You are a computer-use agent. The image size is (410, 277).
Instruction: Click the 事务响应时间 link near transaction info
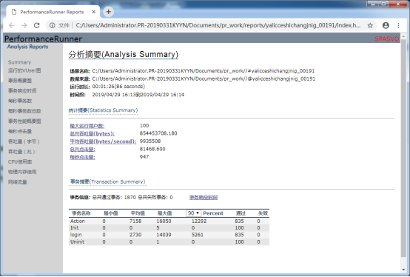click(204, 197)
